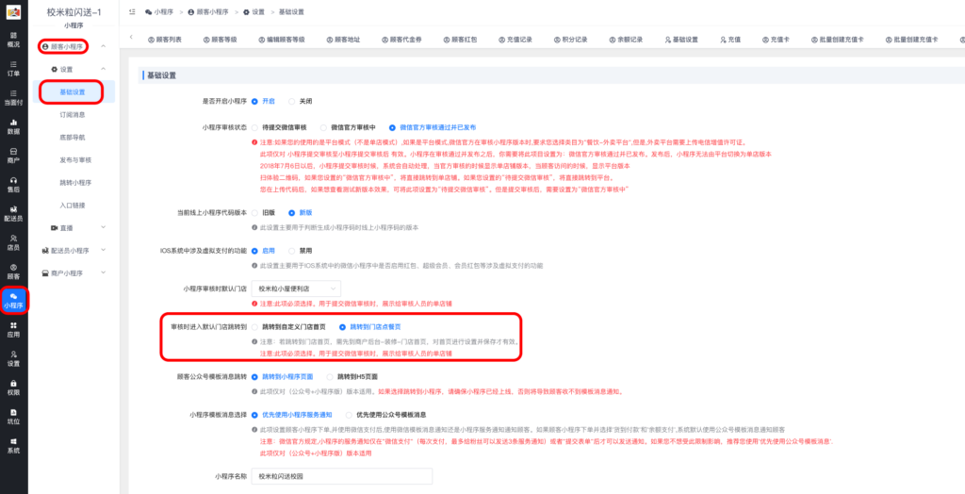Switch to the 余额记录 tab
Image resolution: width=965 pixels, height=494 pixels.
[x=626, y=40]
